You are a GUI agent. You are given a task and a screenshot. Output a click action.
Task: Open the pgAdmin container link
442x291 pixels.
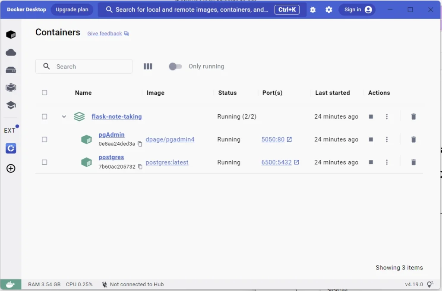tap(112, 135)
